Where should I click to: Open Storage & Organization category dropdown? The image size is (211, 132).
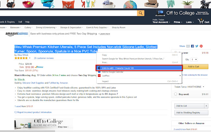coord(72,27)
